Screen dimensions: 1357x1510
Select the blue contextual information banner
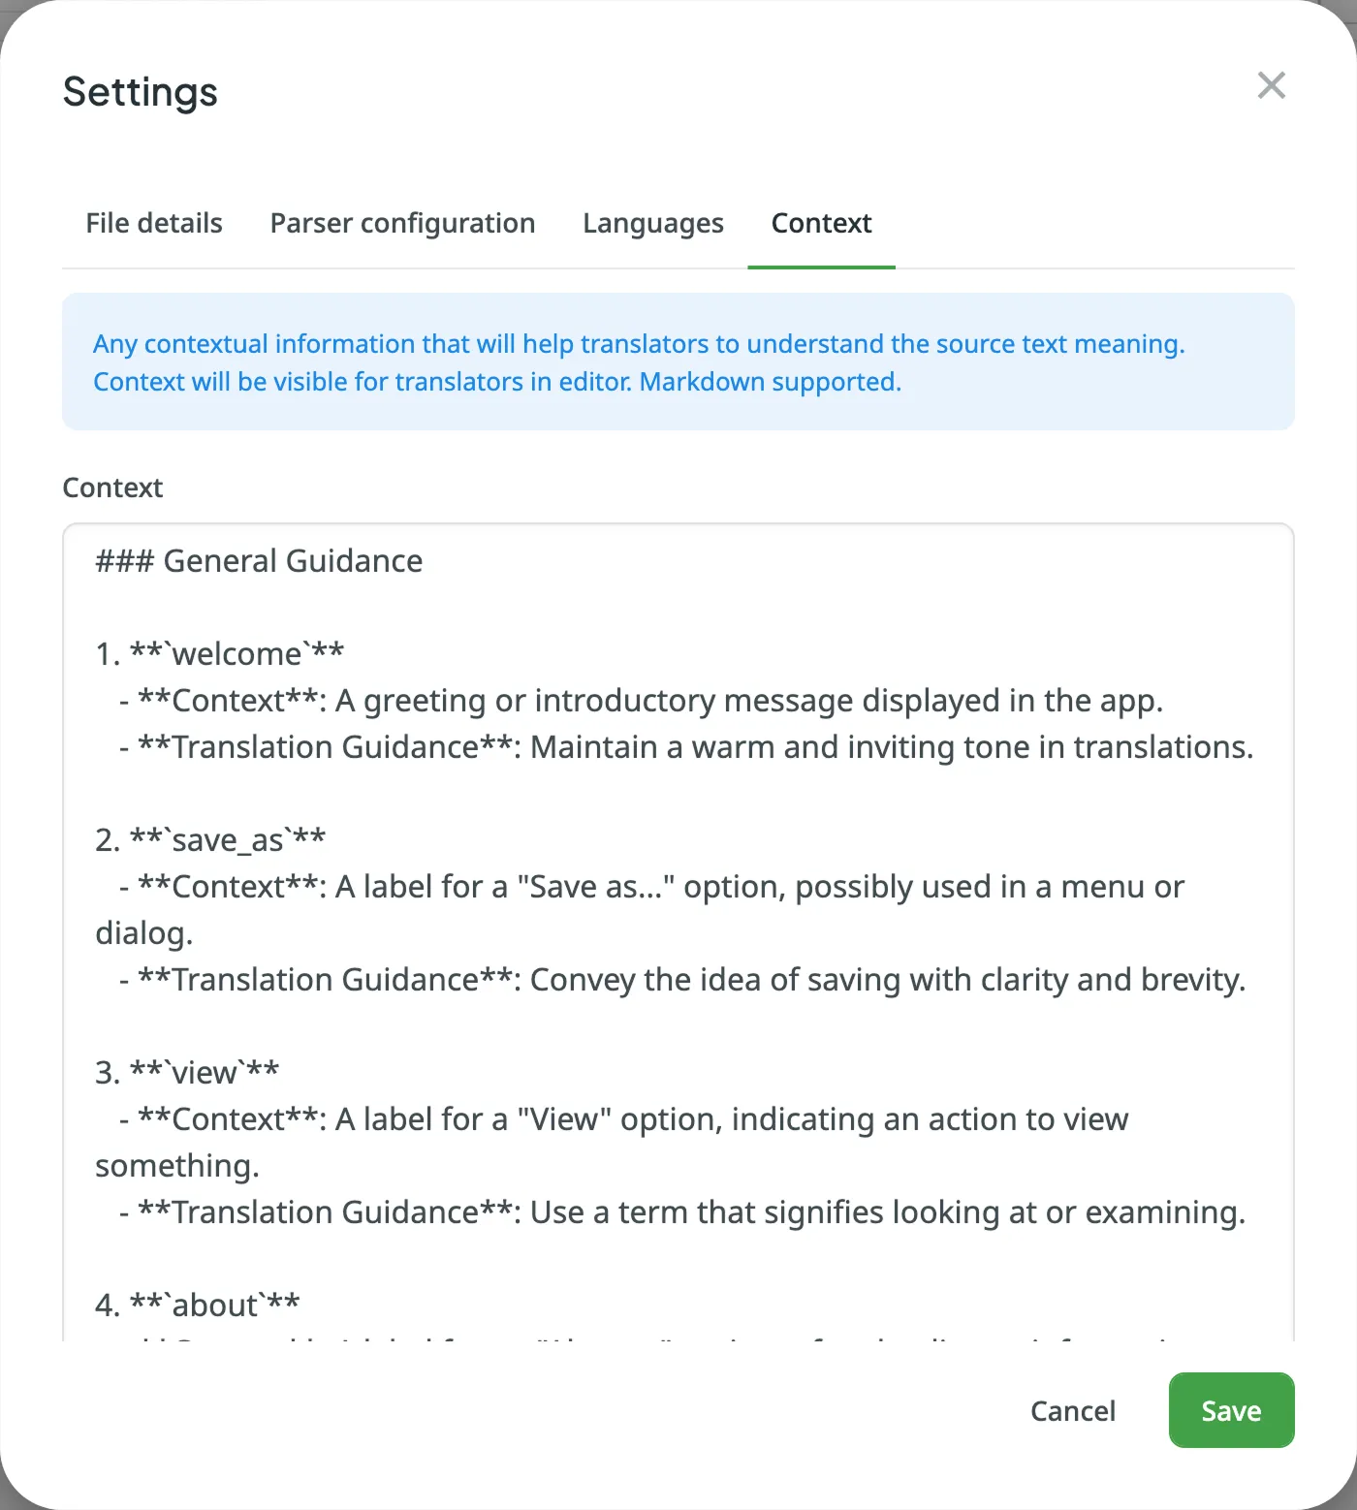pyautogui.click(x=678, y=362)
